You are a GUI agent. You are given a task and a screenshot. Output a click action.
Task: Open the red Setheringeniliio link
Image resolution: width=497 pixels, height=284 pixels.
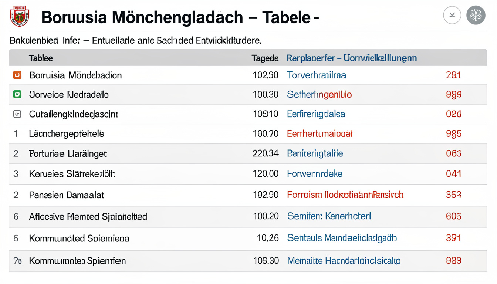pos(319,94)
